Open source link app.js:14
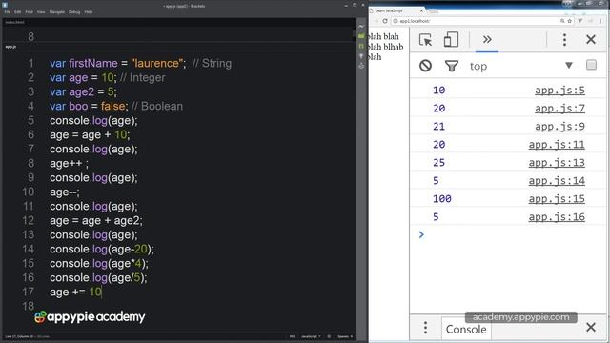 point(557,181)
